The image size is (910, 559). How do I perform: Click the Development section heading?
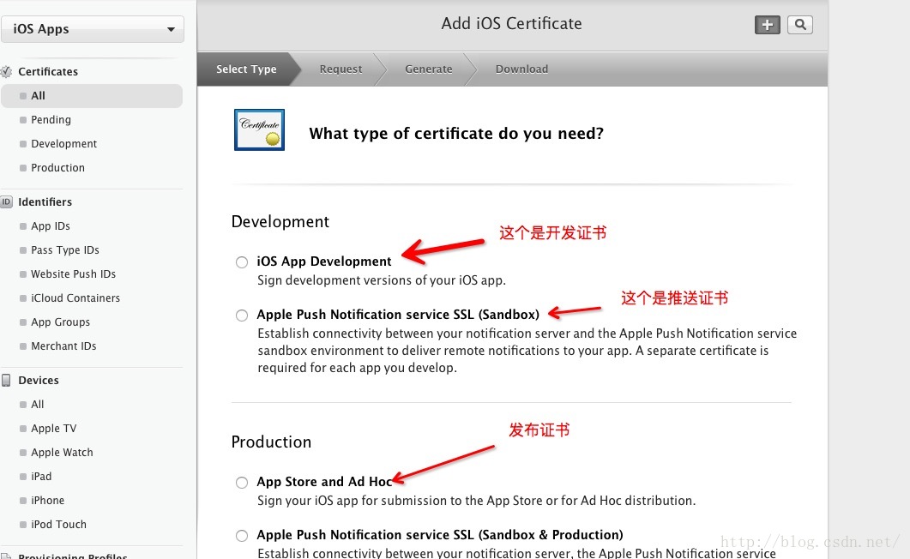coord(280,221)
